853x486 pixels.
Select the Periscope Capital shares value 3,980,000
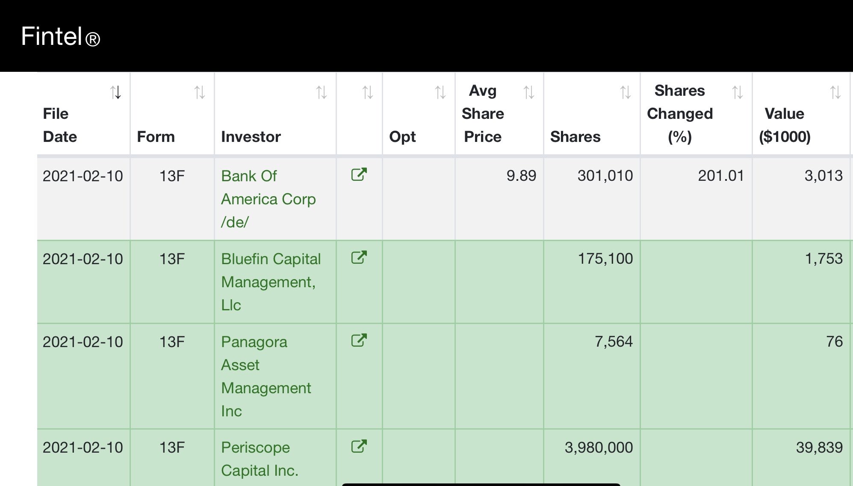click(599, 448)
